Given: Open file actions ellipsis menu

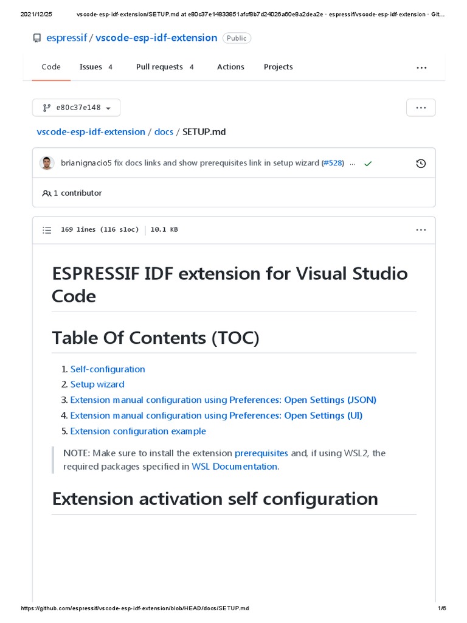Looking at the screenshot, I should click(x=421, y=230).
